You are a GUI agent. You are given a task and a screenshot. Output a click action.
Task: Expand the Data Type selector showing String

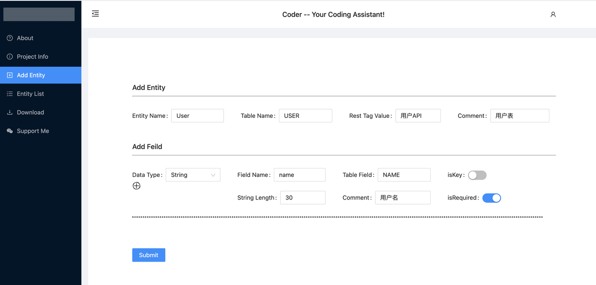tap(193, 175)
